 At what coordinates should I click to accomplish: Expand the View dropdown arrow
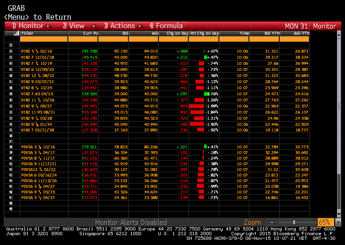tap(94, 26)
